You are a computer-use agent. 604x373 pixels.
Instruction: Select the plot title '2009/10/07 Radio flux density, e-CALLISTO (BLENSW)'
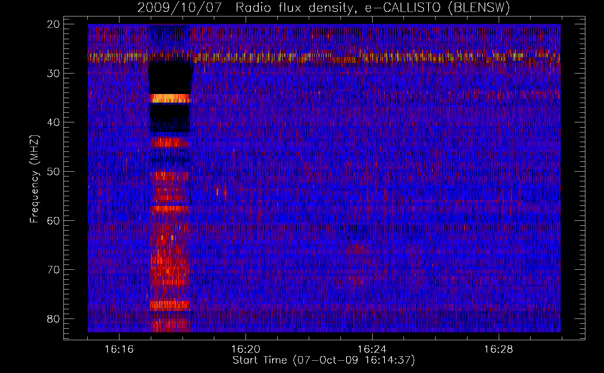tap(324, 8)
